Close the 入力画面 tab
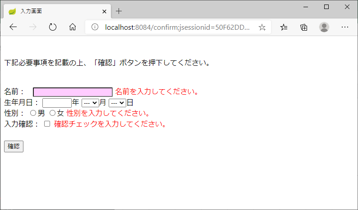Viewport: 358px width, 210px height. [104, 11]
